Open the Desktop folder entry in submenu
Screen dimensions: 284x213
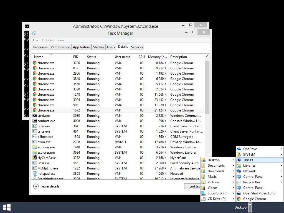pyautogui.click(x=218, y=160)
